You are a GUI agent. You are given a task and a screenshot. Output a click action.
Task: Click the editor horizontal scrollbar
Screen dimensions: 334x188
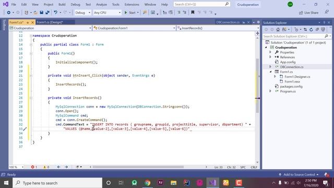138,167
